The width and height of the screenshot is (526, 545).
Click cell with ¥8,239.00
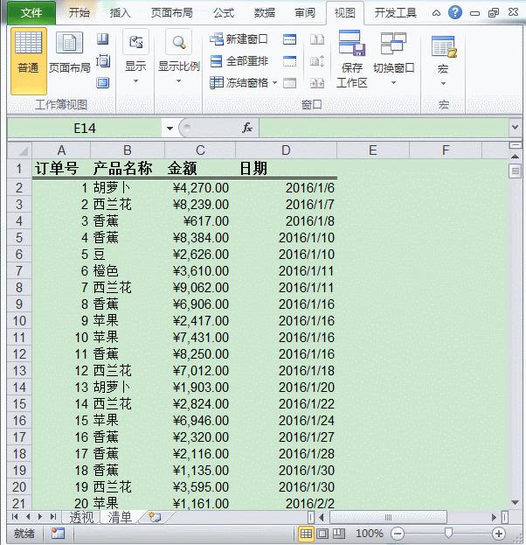pos(200,205)
